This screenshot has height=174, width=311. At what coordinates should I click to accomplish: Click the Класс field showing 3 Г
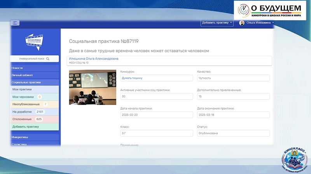pos(157,133)
